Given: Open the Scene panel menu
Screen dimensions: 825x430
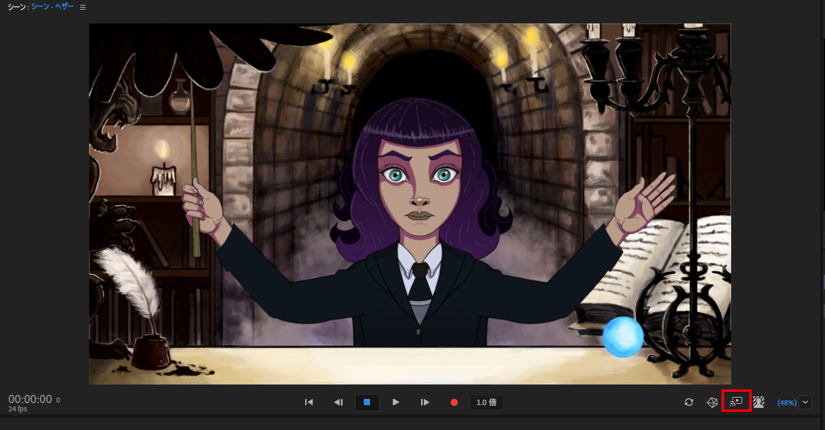Looking at the screenshot, I should click(82, 7).
